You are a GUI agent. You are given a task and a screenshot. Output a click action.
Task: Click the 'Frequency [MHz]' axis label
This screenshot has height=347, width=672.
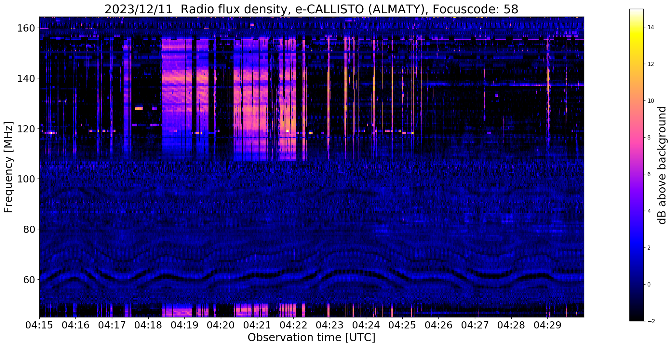pyautogui.click(x=9, y=167)
